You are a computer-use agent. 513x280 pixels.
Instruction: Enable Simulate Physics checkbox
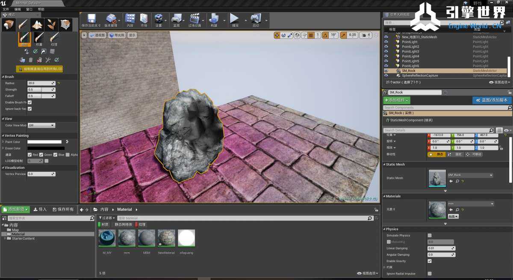point(430,236)
